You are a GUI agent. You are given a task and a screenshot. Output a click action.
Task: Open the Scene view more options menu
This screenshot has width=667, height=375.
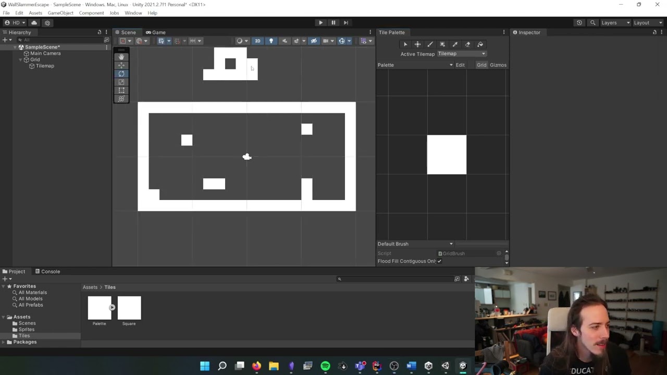click(x=370, y=32)
